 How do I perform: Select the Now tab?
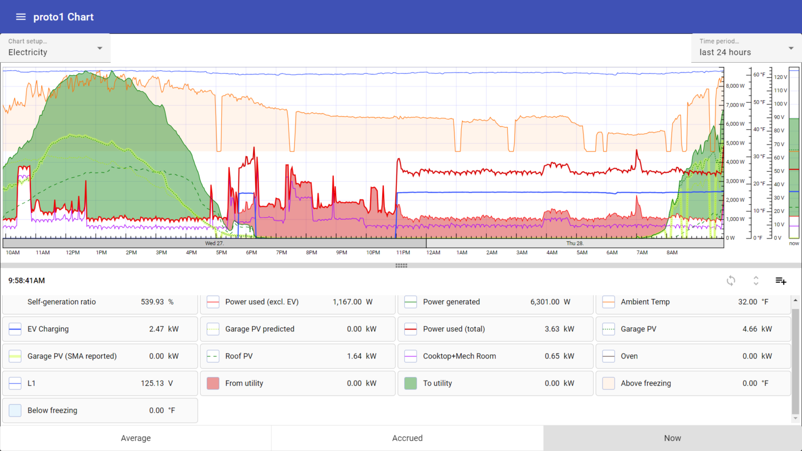[673, 438]
